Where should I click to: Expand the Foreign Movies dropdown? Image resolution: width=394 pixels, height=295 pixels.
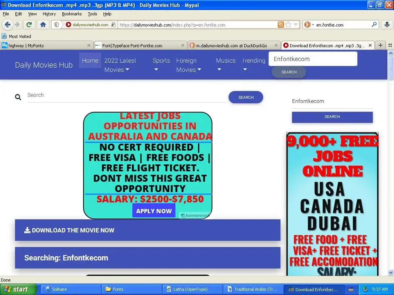tap(189, 65)
